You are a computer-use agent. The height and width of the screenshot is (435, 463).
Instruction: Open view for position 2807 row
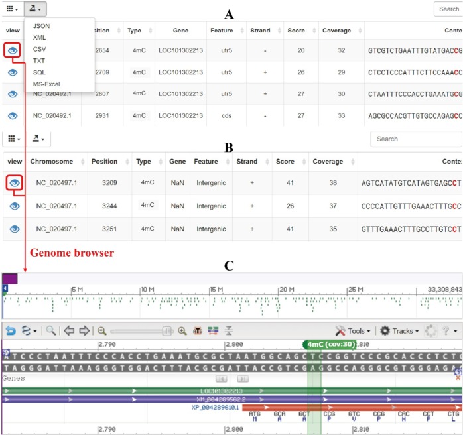13,94
